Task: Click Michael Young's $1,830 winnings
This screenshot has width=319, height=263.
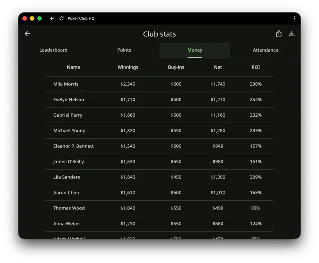Action: click(128, 130)
